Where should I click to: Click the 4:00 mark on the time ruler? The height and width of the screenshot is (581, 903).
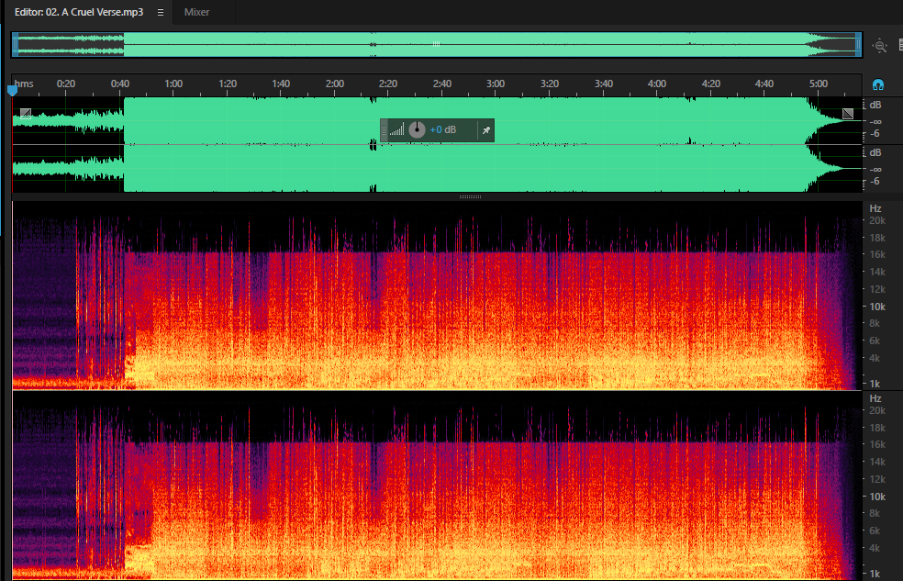pos(656,84)
